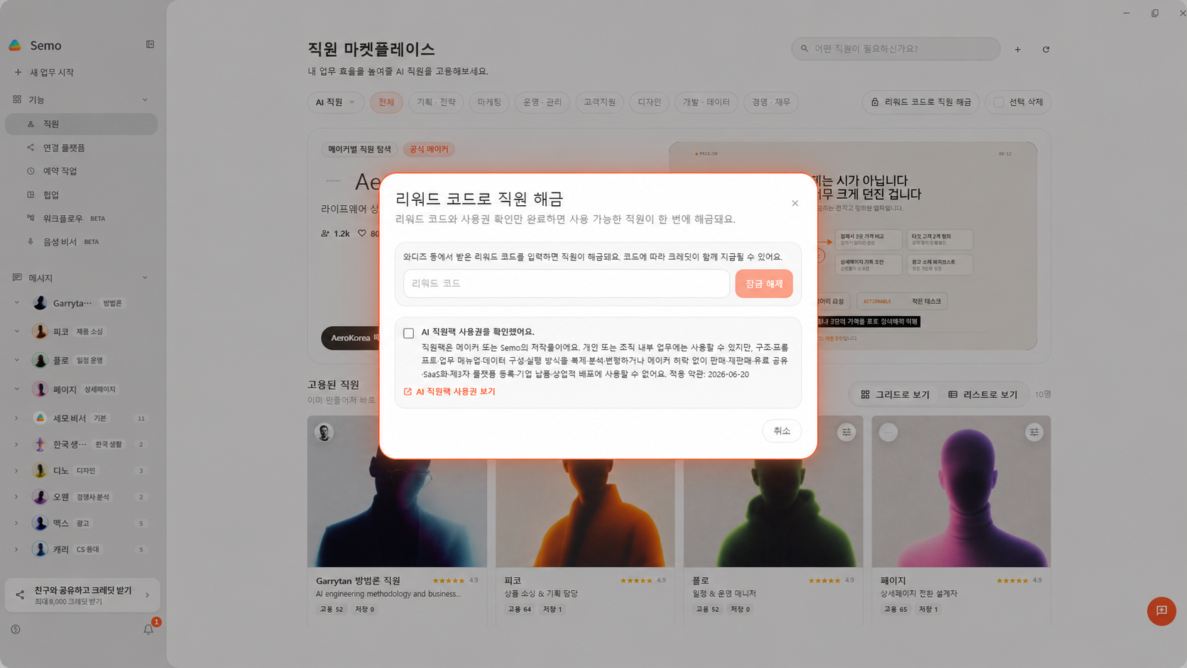Expand the 페이지 message row chevron

tap(16, 389)
